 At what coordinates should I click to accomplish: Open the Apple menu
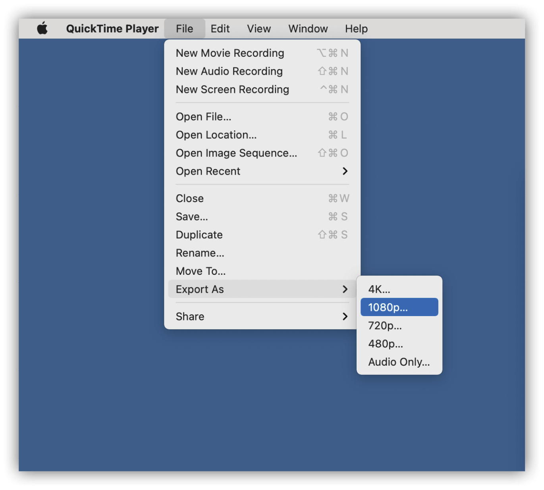pos(42,29)
